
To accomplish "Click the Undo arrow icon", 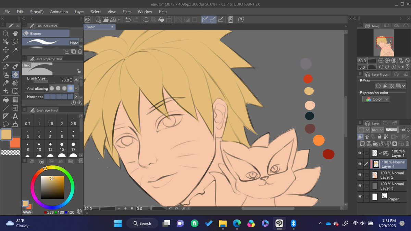I will click(128, 20).
